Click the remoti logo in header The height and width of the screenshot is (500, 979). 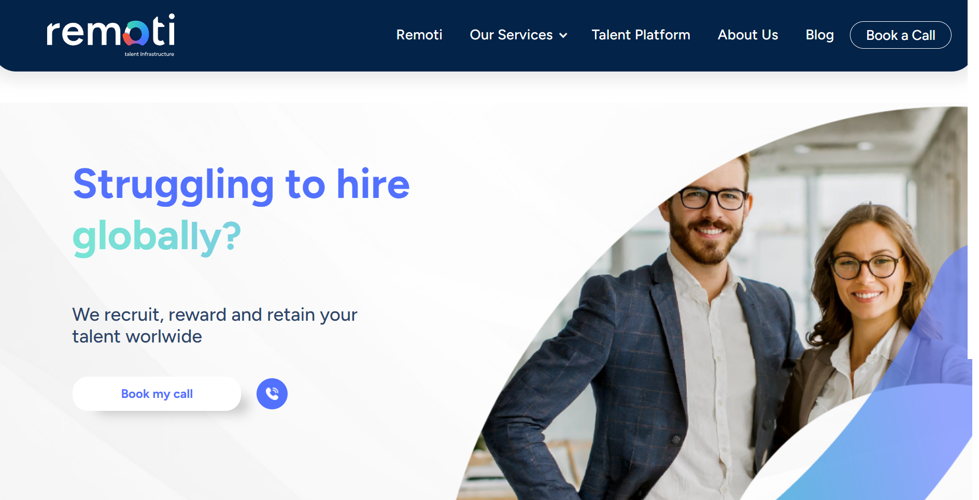click(x=111, y=35)
